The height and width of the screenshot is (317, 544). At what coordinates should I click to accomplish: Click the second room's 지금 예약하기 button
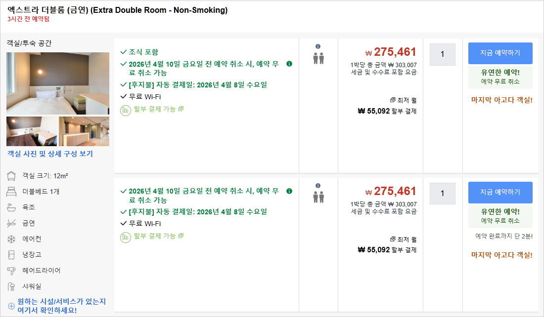click(500, 192)
